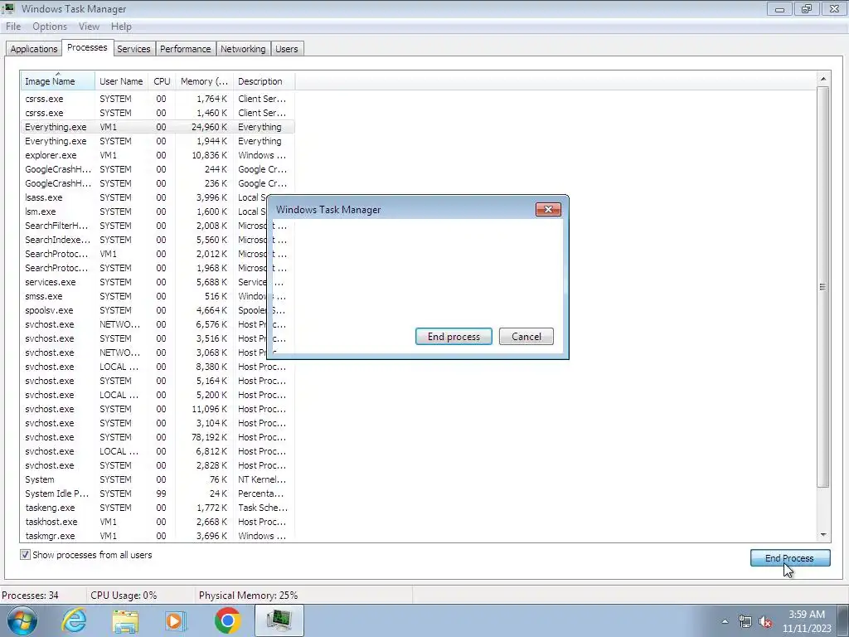Select svchost.exe using 78,192 K memory
849x637 pixels.
[158, 437]
